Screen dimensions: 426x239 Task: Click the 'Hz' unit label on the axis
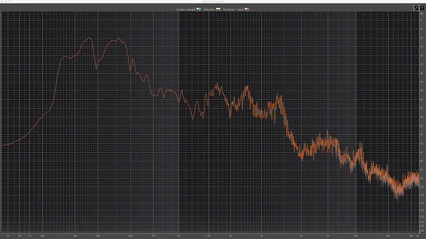pyautogui.click(x=417, y=236)
